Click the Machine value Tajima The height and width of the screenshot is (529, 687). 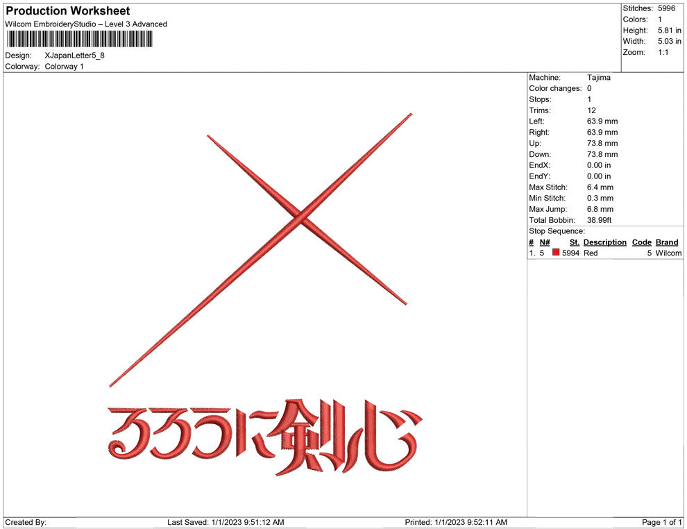pos(600,77)
